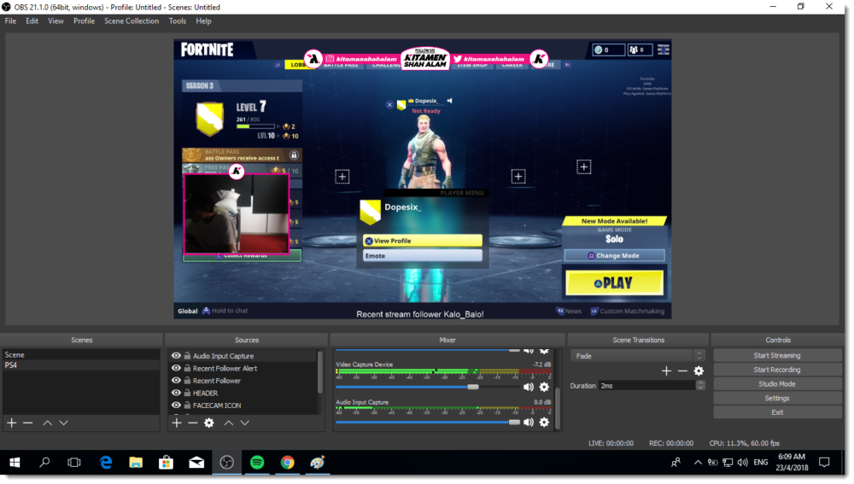Add a scene transition with plus icon
Screen dimensions: 854x484
tap(666, 371)
